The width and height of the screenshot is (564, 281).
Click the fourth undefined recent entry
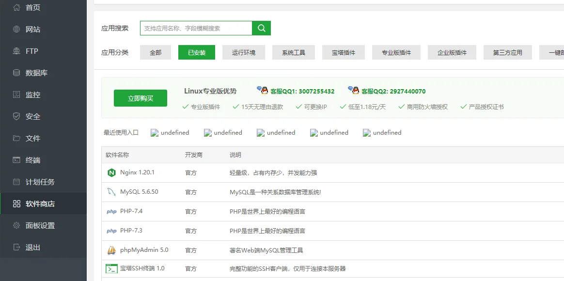click(x=329, y=133)
